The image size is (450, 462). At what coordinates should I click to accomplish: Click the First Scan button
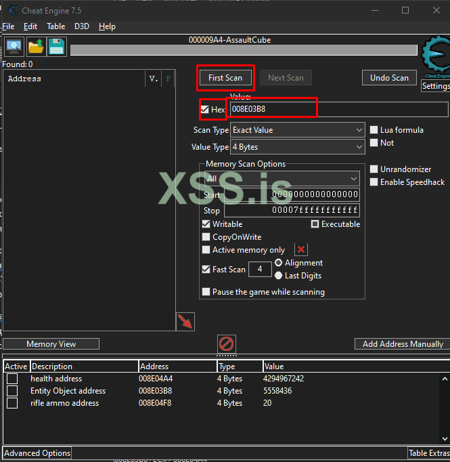(x=225, y=78)
